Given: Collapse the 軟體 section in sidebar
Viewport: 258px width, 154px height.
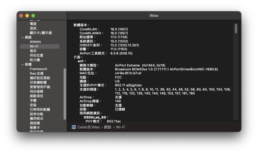Looking at the screenshot, I should pyautogui.click(x=23, y=65).
